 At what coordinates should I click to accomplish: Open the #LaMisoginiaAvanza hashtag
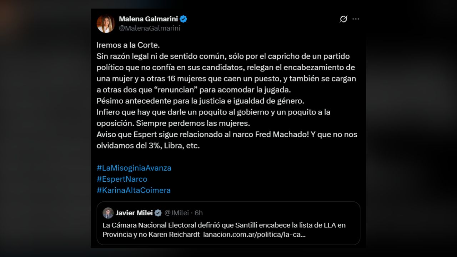134,167
